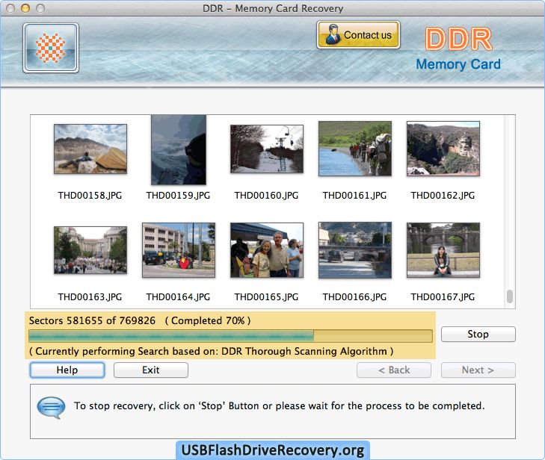Select the THD00166.JPG river town photo
The width and height of the screenshot is (545, 460).
(355, 250)
